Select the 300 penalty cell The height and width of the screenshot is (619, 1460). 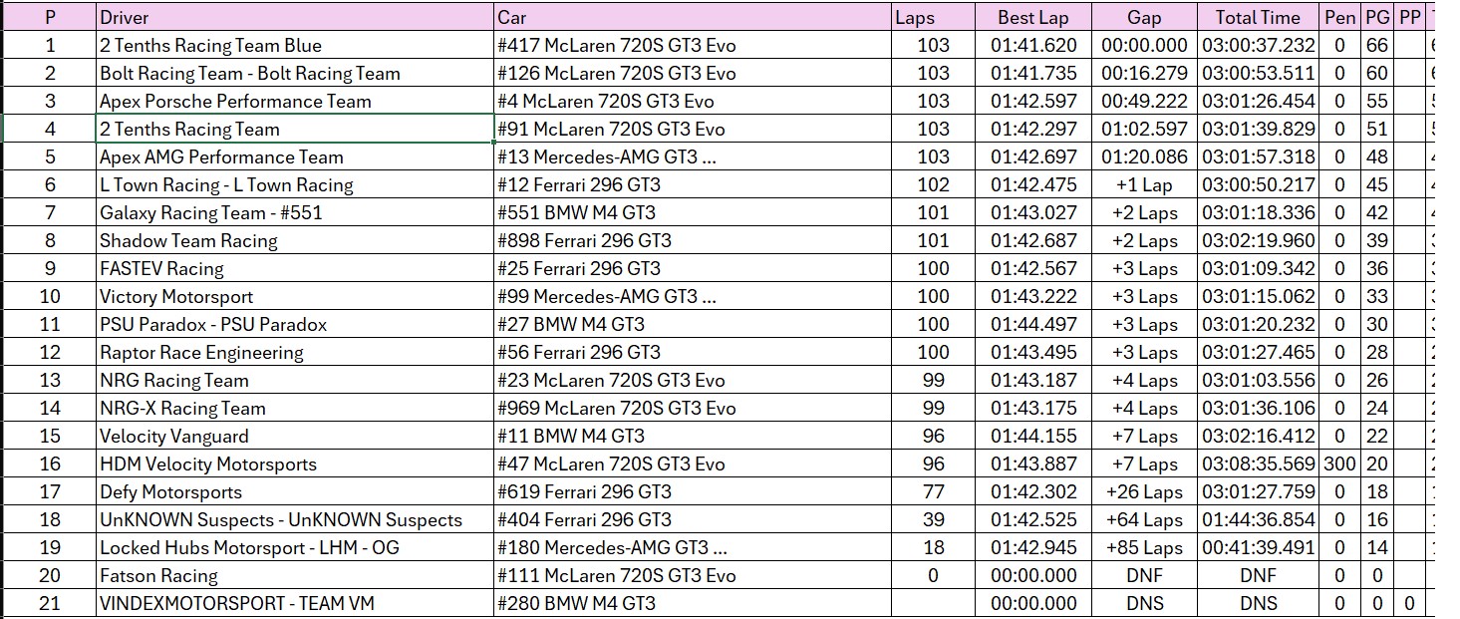click(x=1340, y=464)
